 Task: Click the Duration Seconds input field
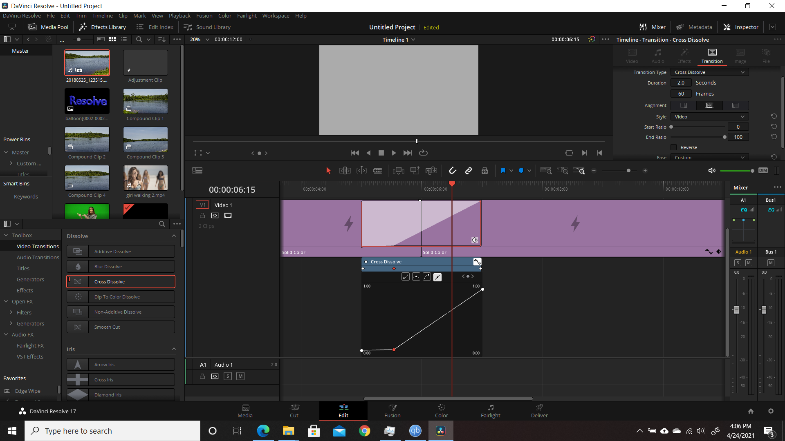click(681, 83)
